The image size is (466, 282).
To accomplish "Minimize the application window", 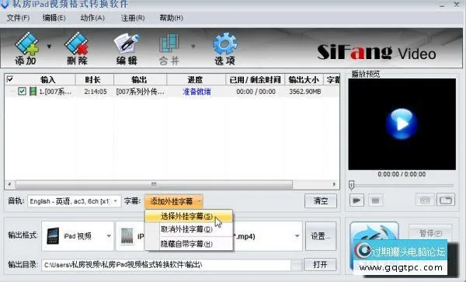I will 442,5.
